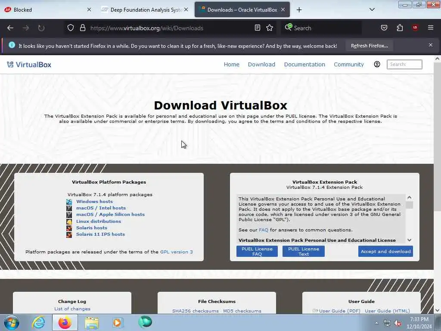The width and height of the screenshot is (441, 331).
Task: Open Windows Explorer folder from taskbar
Action: coord(92,323)
